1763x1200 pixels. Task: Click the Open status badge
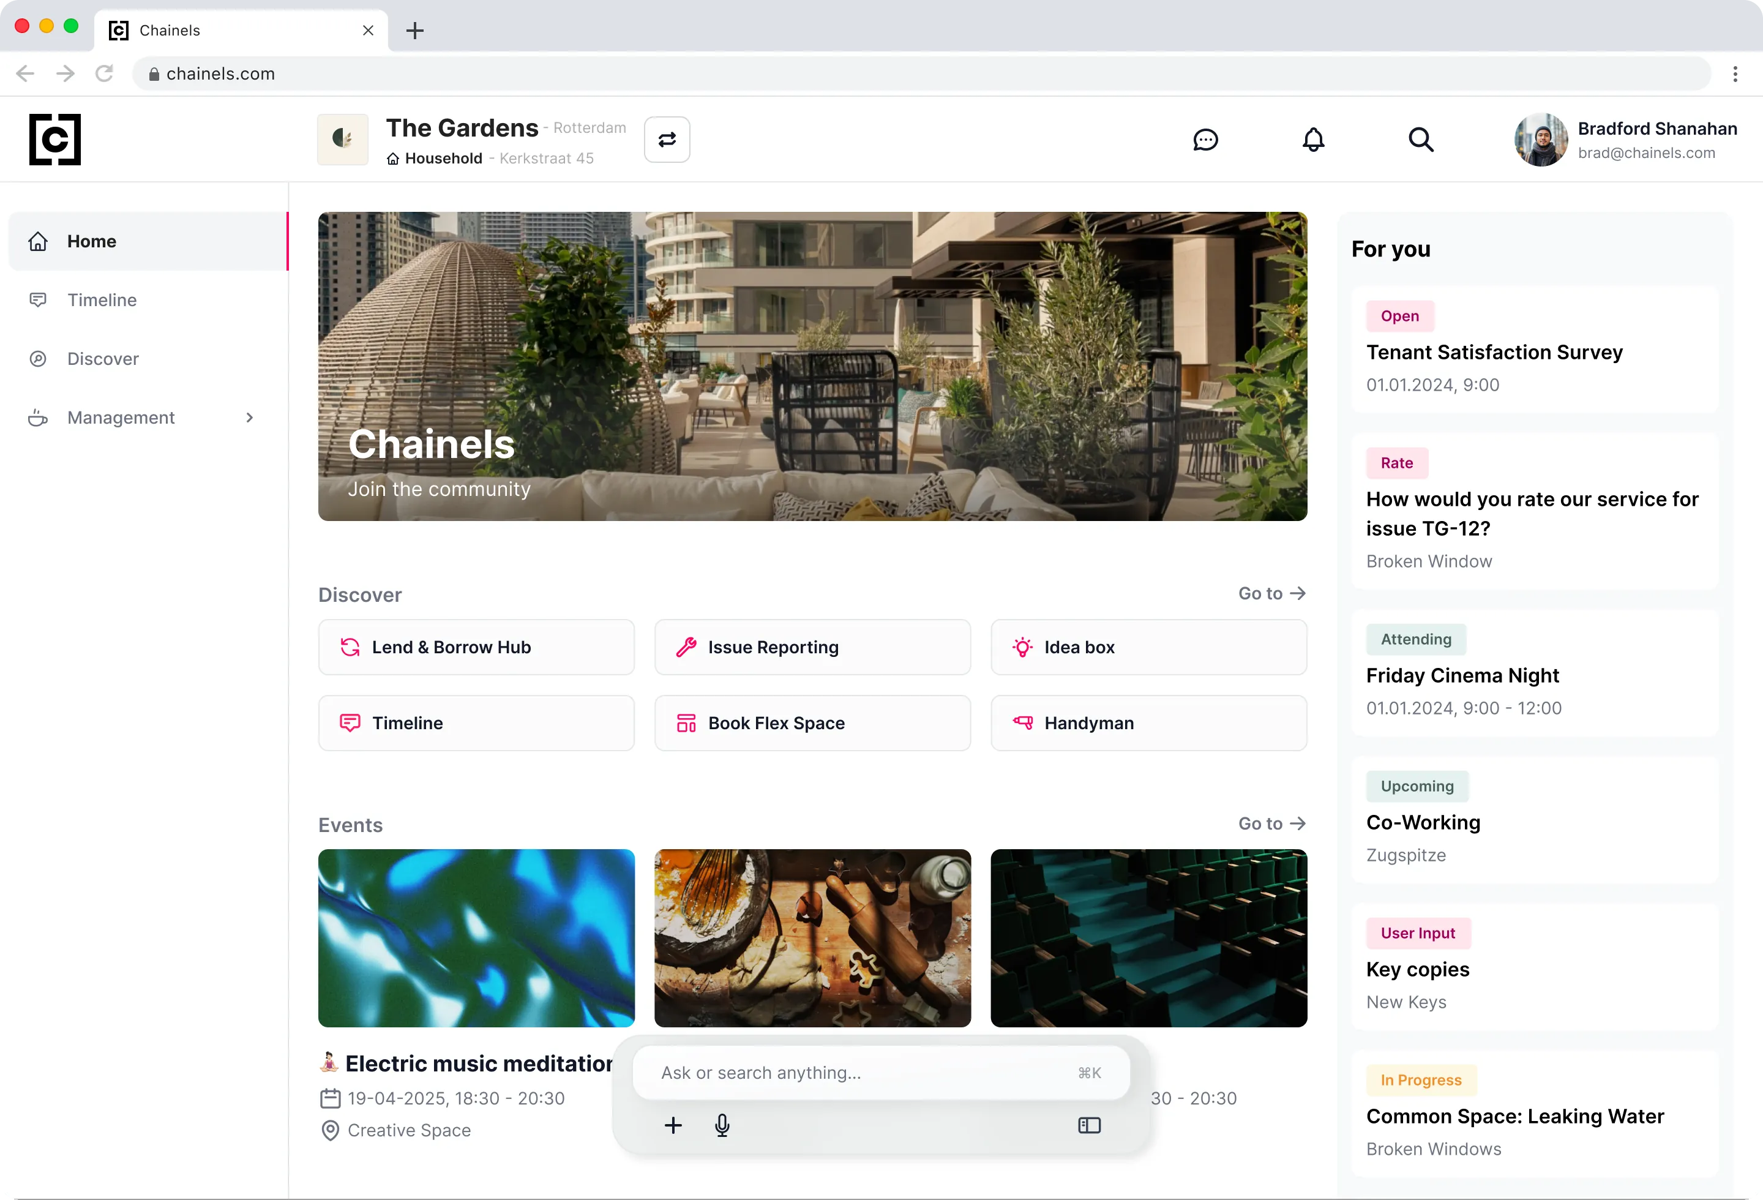click(x=1399, y=315)
